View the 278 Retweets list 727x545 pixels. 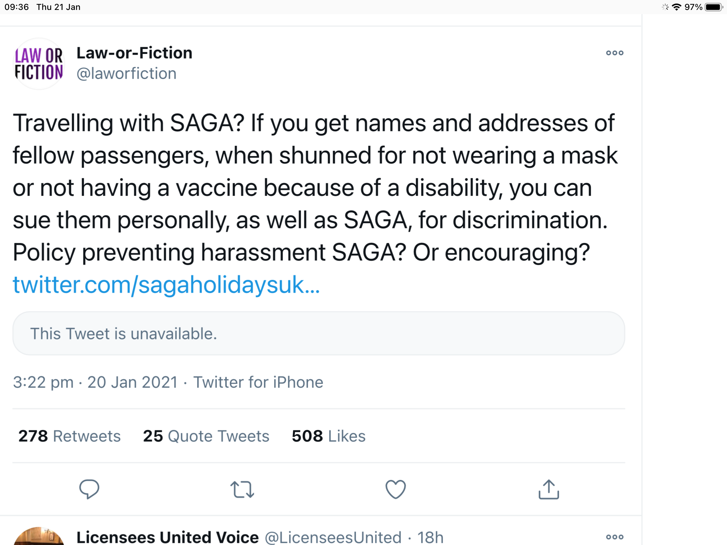pyautogui.click(x=70, y=436)
